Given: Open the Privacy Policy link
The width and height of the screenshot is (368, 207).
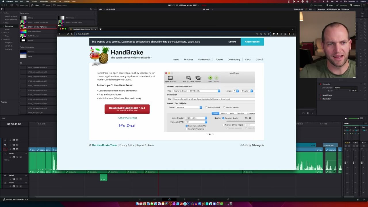Looking at the screenshot, I should tap(126, 145).
